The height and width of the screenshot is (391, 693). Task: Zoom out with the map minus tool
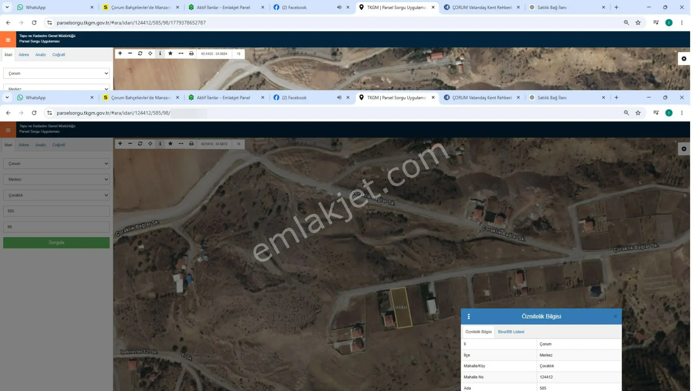coord(130,144)
